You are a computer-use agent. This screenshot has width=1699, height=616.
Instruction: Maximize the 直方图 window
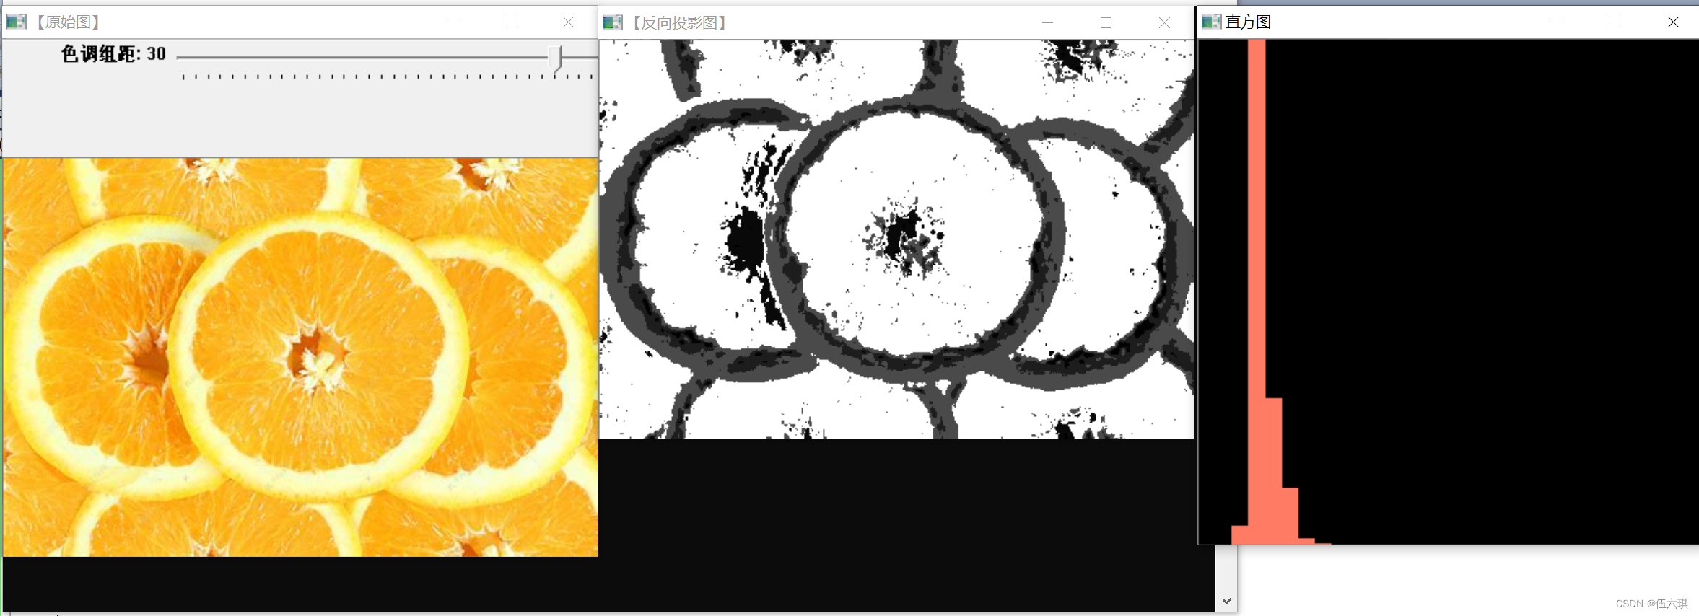(x=1615, y=22)
